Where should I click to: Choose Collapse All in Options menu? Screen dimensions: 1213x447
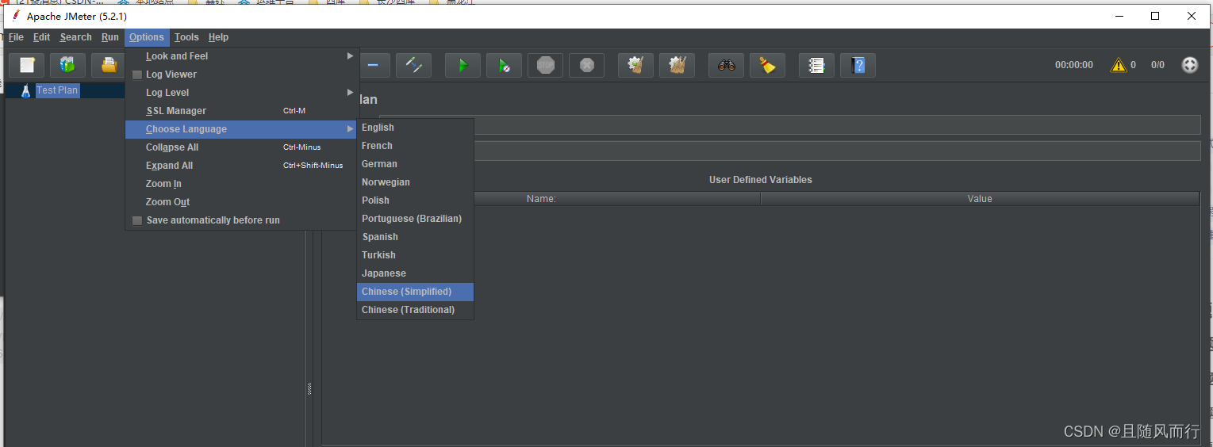(242, 147)
